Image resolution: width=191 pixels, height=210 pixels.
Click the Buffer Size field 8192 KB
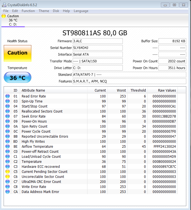tap(172, 41)
